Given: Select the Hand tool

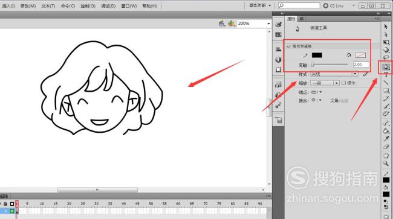Looking at the screenshot, I should 386,155.
